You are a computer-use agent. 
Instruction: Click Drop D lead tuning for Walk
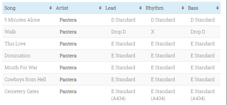click(118, 32)
